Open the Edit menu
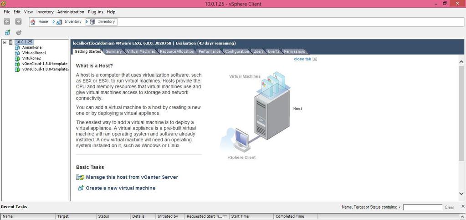The image size is (466, 220). (17, 12)
